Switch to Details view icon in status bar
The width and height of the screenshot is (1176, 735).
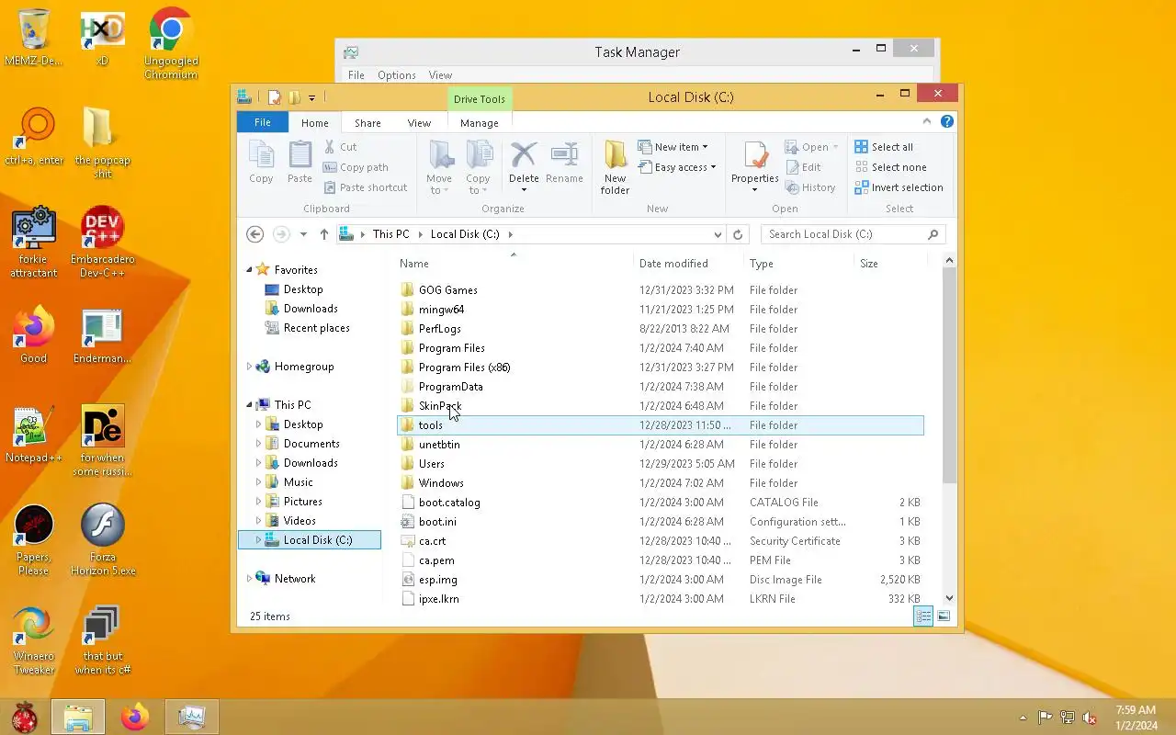tap(923, 616)
